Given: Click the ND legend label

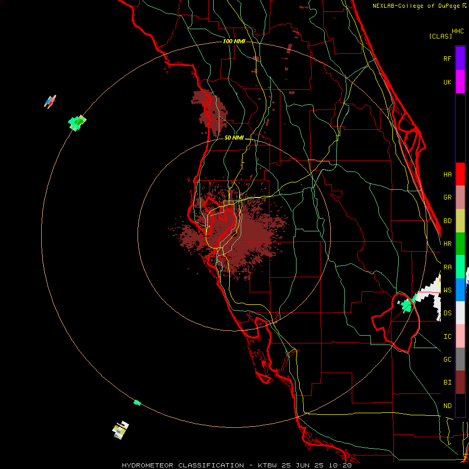Looking at the screenshot, I should click(x=447, y=406).
